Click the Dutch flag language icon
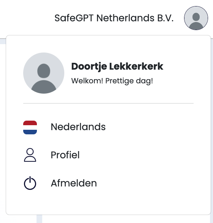This screenshot has width=213, height=223. coord(30,127)
